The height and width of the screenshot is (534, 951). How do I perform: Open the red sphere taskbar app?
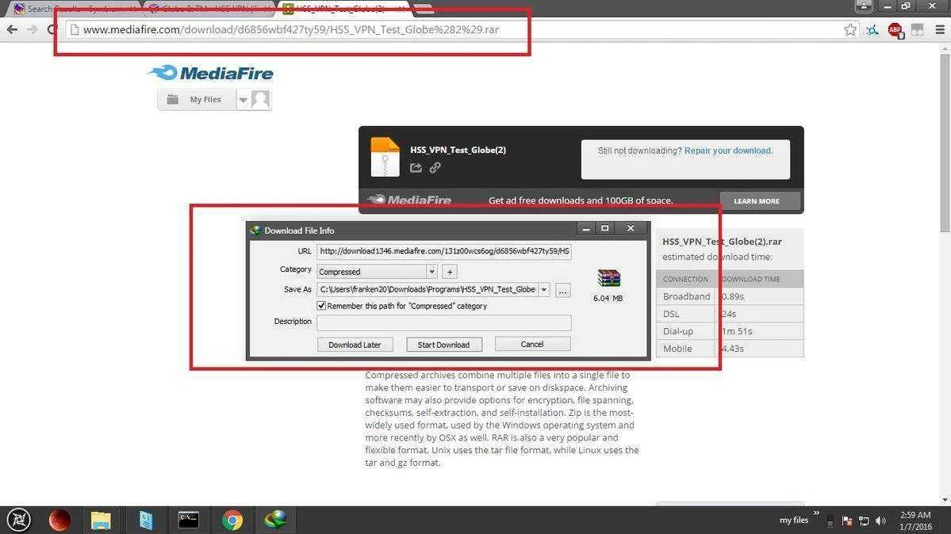tap(59, 520)
